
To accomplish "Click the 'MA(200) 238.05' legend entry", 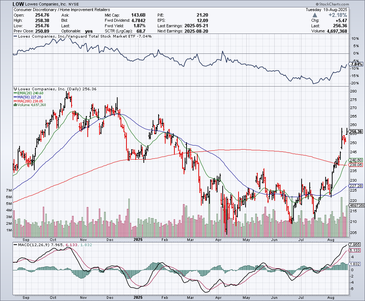I will (30, 101).
